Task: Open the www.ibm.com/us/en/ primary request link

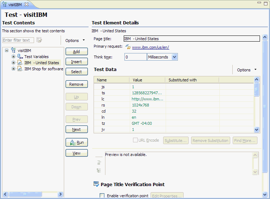Action: (151, 47)
